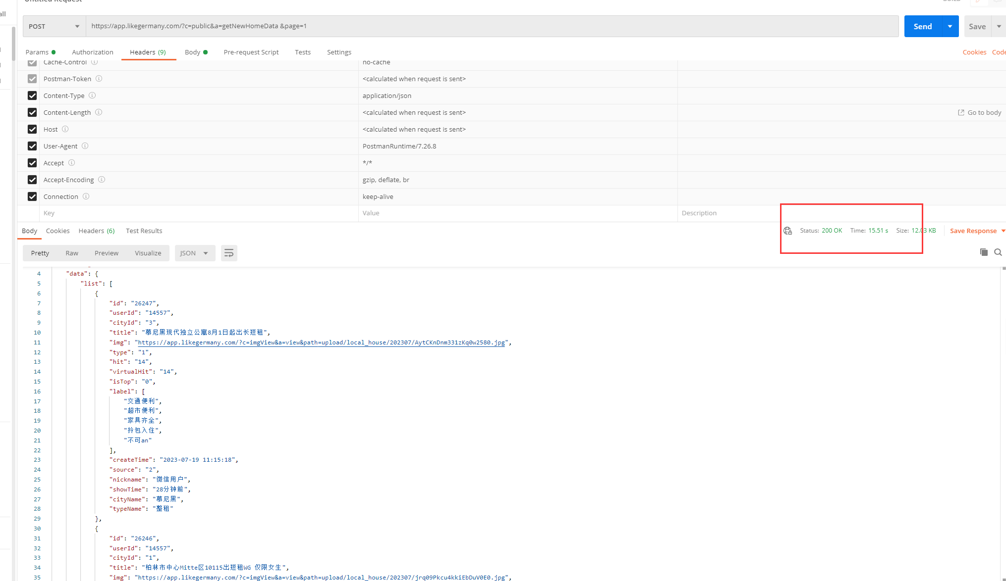
Task: Open the POST method dropdown
Action: (x=54, y=26)
